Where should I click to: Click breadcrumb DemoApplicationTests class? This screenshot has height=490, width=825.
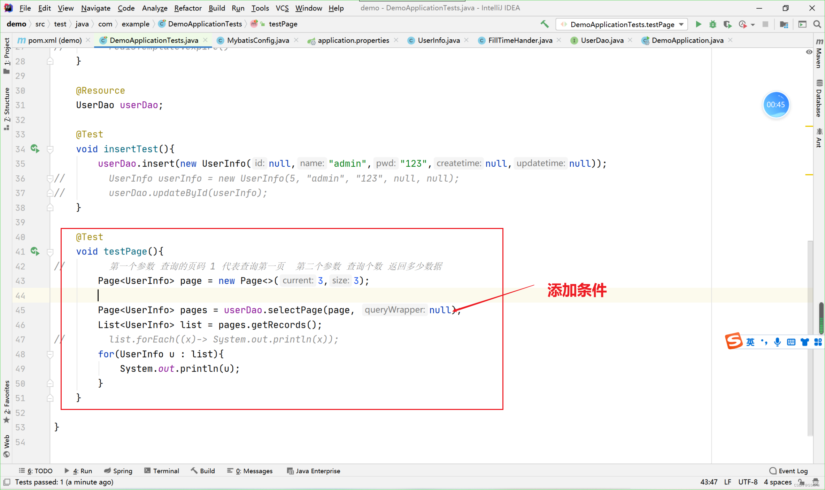coord(200,24)
